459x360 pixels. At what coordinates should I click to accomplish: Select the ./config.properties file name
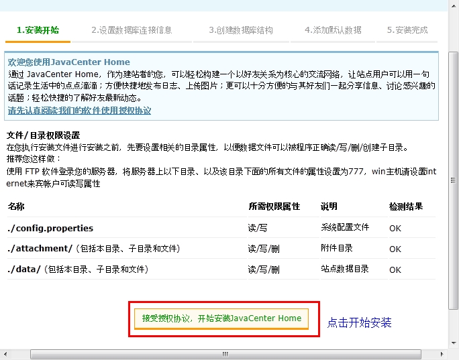[50, 228]
